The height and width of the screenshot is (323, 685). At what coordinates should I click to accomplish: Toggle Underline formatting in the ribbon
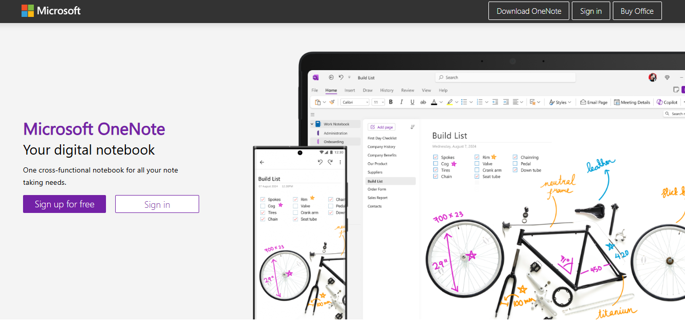pyautogui.click(x=412, y=102)
